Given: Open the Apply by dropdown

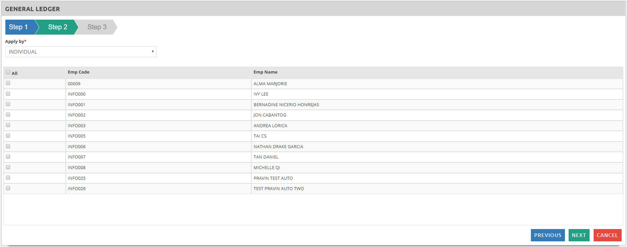Looking at the screenshot, I should point(81,52).
